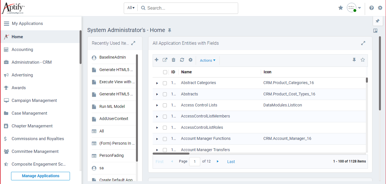Click the Manage Applications button

pos(40,176)
